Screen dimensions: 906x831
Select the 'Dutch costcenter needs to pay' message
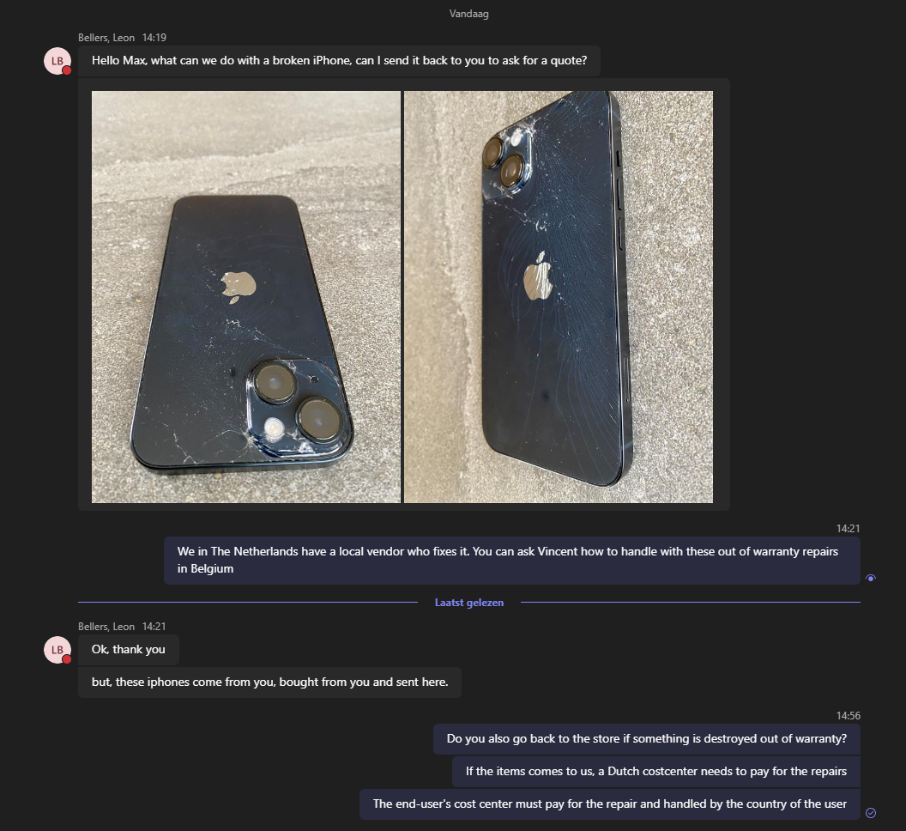point(655,771)
